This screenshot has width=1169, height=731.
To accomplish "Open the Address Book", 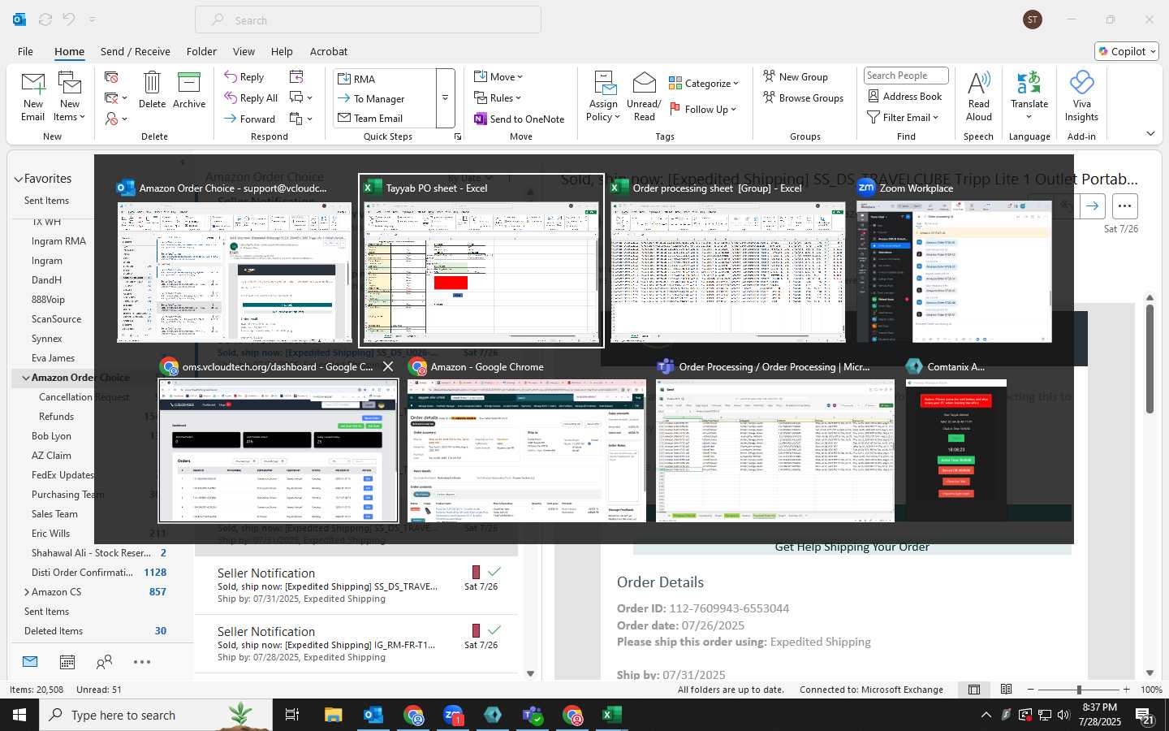I will tap(905, 96).
